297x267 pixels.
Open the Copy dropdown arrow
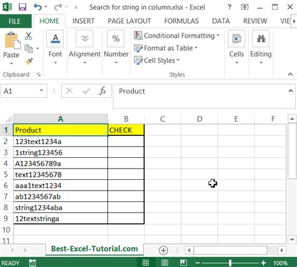(x=38, y=48)
